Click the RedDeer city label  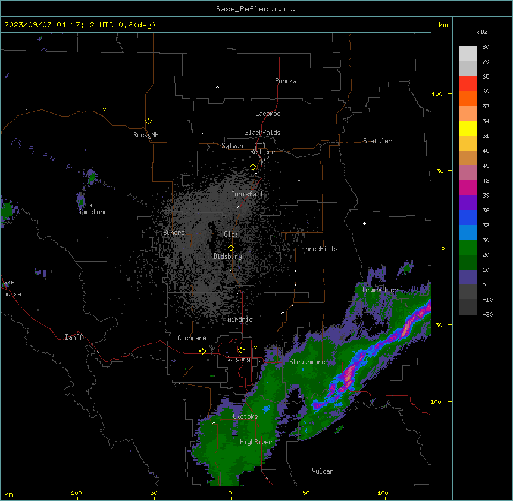262,152
